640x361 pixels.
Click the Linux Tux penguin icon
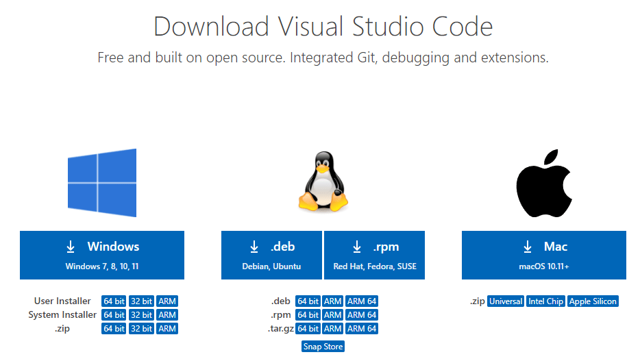click(323, 182)
